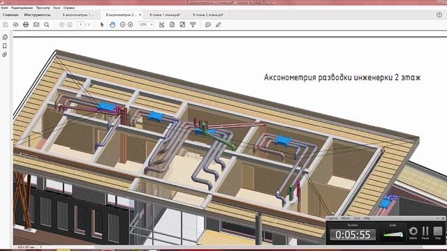The height and width of the screenshot is (251, 447).
Task: Click the cloud upload icon
Action: tap(15, 25)
